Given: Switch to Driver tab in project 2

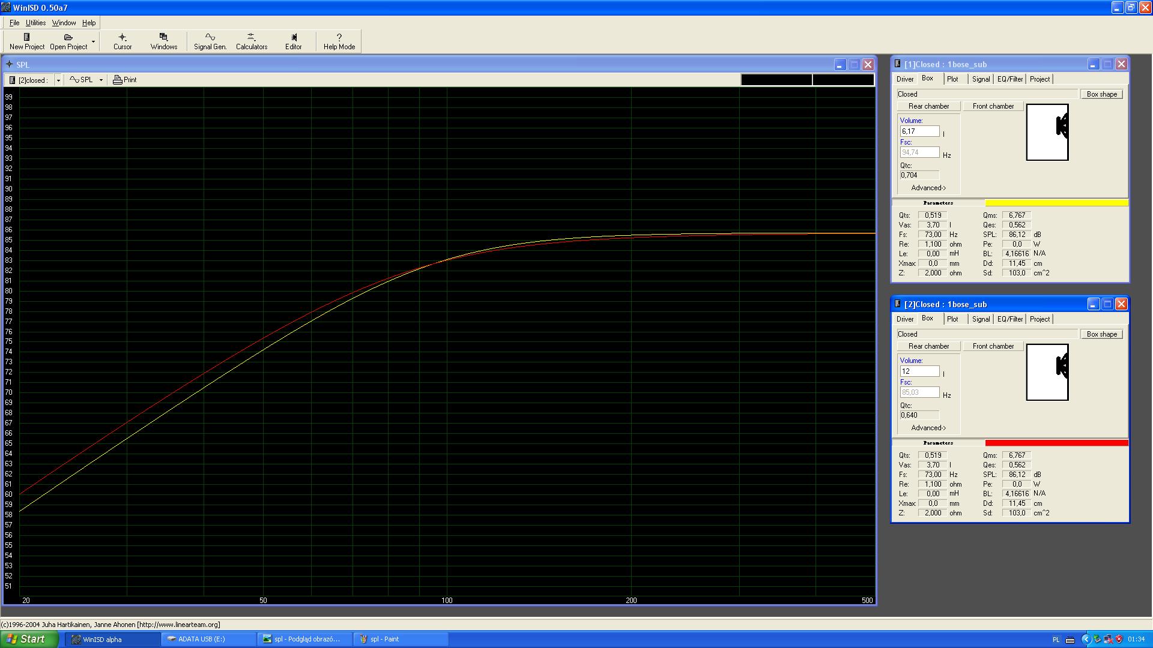Looking at the screenshot, I should tap(904, 319).
